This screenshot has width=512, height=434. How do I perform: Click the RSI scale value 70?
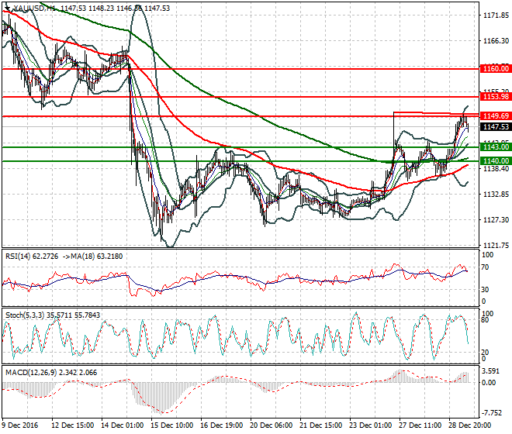tap(486, 267)
